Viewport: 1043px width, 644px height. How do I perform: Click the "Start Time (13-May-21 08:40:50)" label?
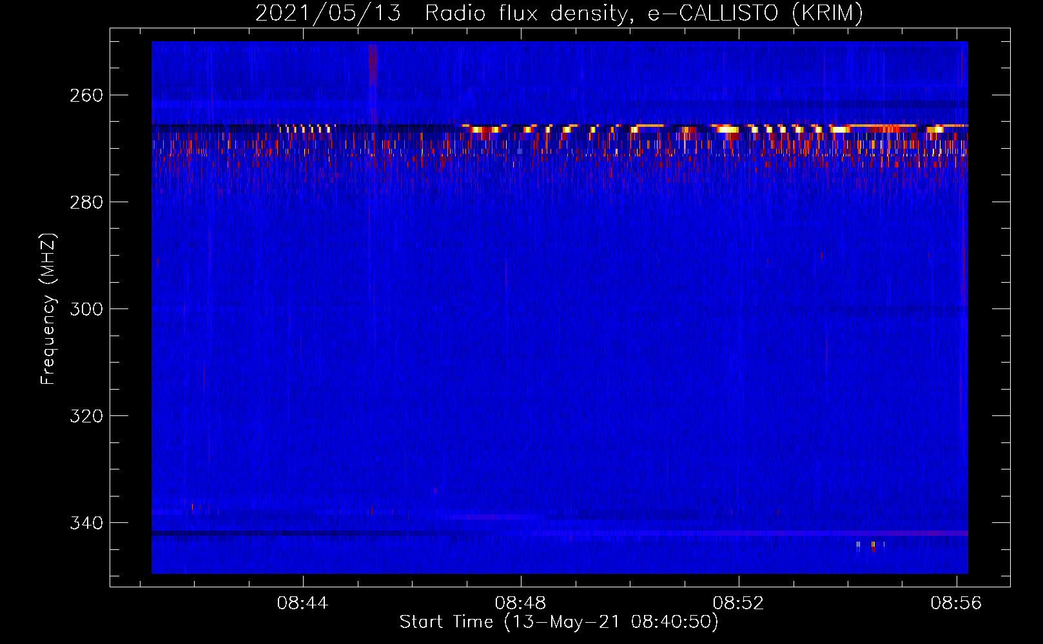click(559, 622)
